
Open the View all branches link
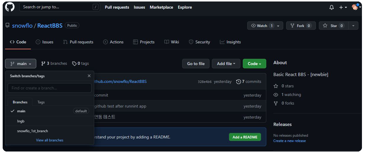[x=50, y=140]
